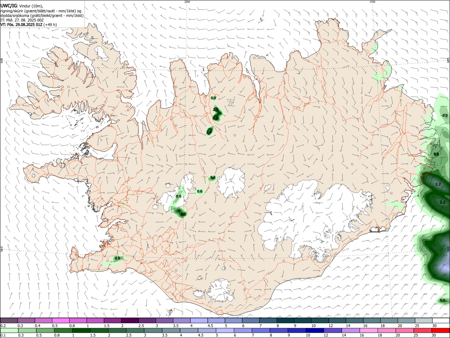The width and height of the screenshot is (450, 338).
Task: Click the deep navy blue 10 swatch in bottom legend
Action: click(314, 330)
